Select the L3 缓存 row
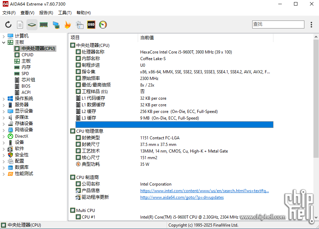Screen dimensions: 319x229 pyautogui.click(x=174, y=118)
